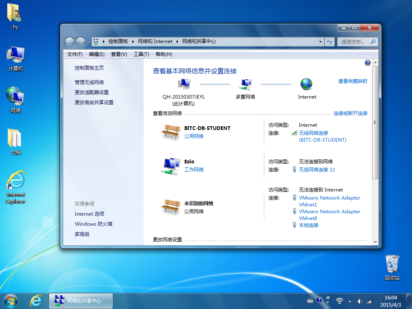Open VMware Network Adapter VMnet8 link
Screen dimensions: 412x309
(x=330, y=215)
